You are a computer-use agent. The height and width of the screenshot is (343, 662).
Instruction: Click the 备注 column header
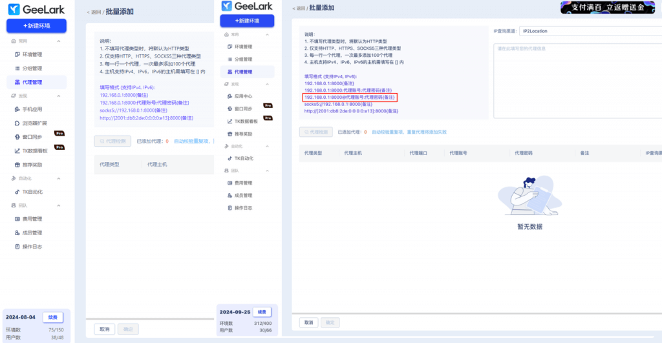click(x=584, y=153)
